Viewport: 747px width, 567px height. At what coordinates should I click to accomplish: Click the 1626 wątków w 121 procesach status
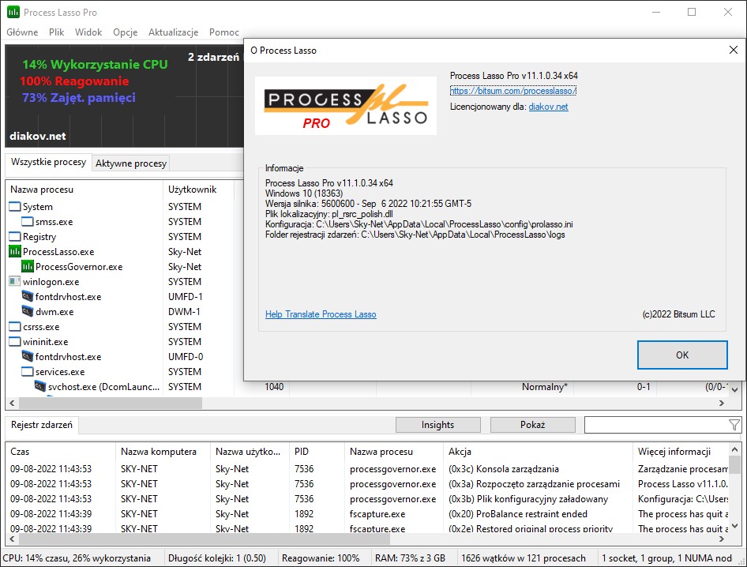coord(523,558)
